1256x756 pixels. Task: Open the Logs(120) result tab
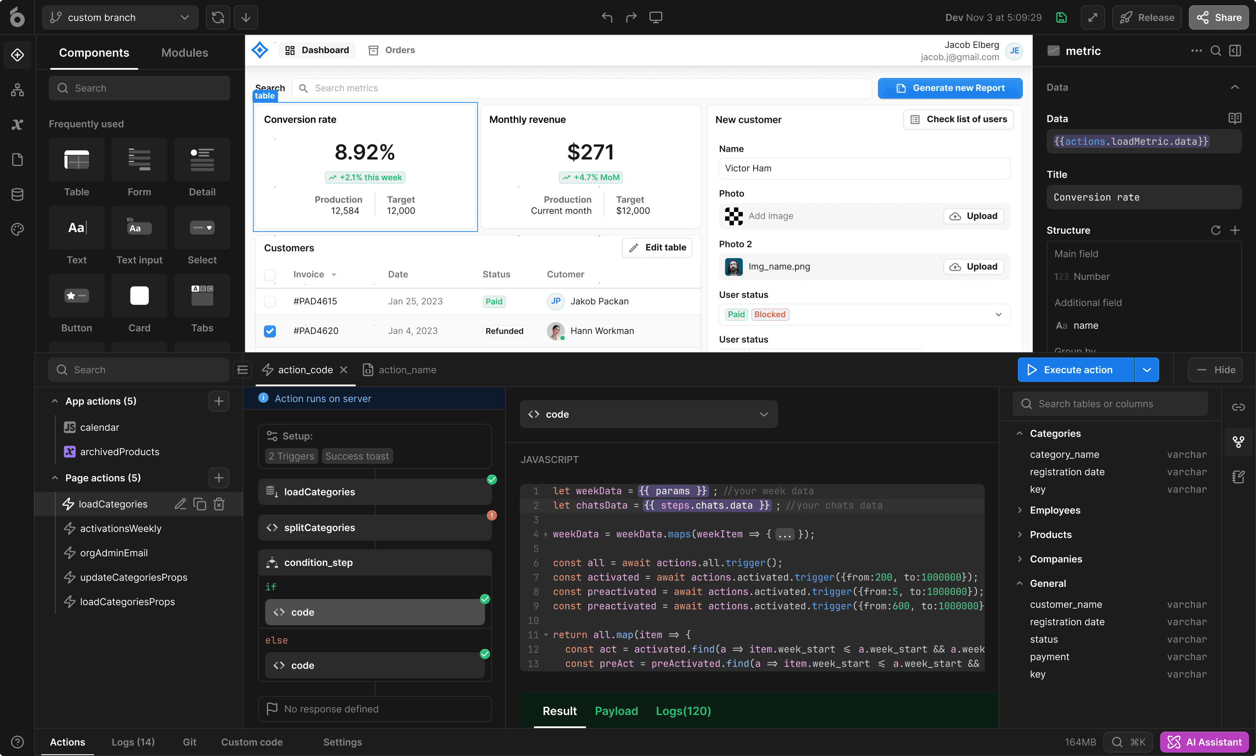click(683, 711)
